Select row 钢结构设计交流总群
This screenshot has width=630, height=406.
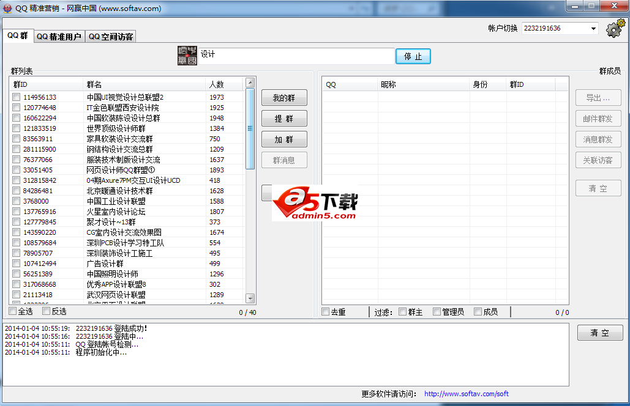[127, 149]
